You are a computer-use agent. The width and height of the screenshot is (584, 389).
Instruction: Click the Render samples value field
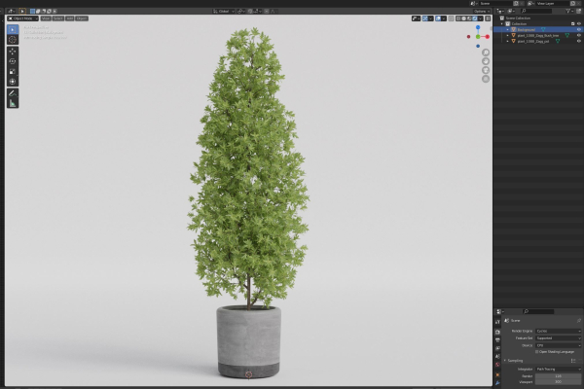(558, 376)
